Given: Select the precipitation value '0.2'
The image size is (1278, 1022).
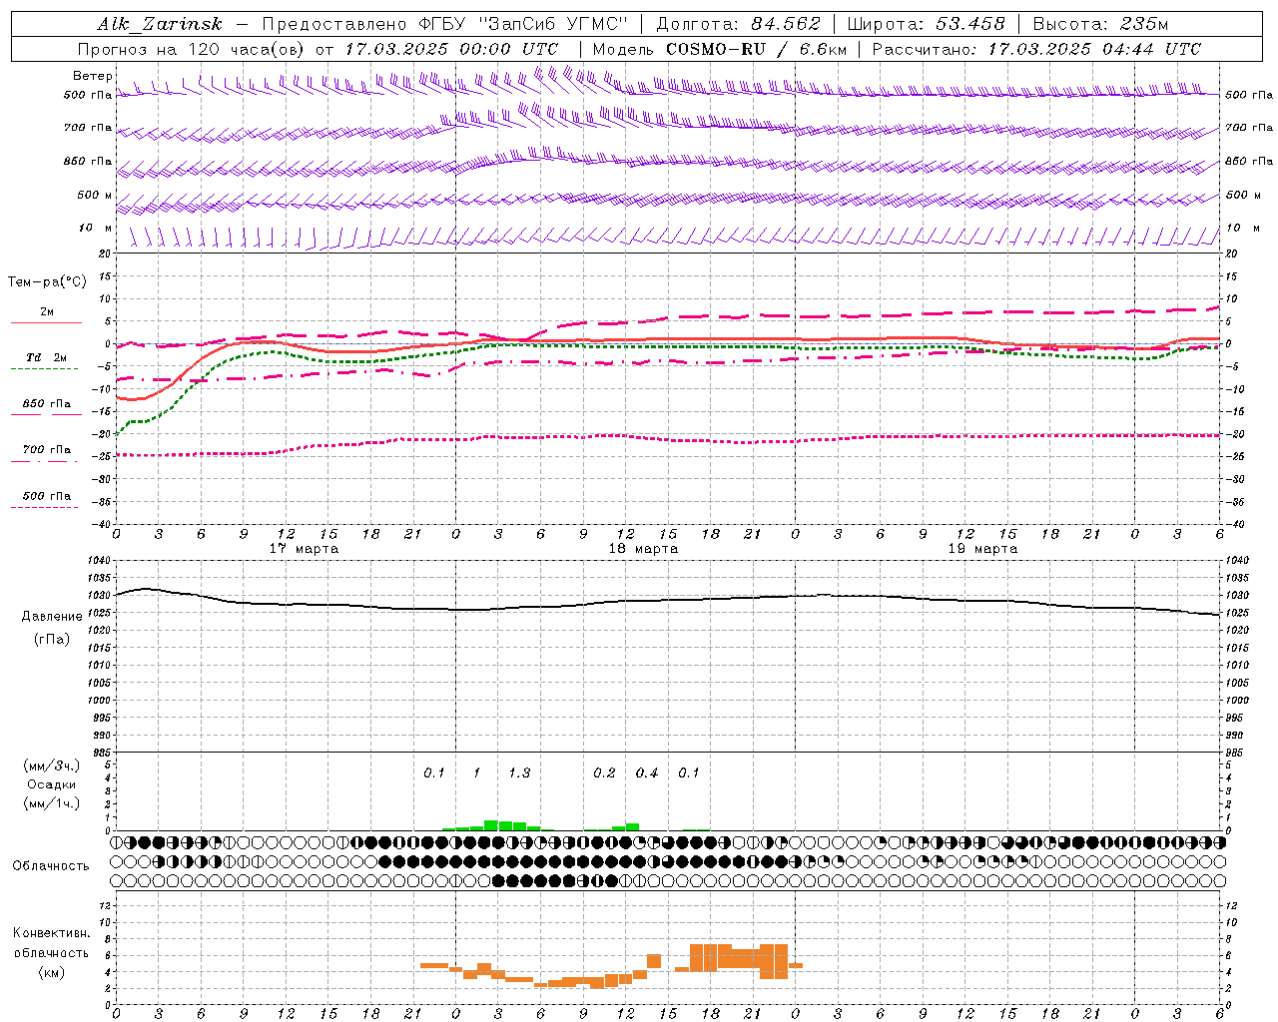Looking at the screenshot, I should (x=604, y=773).
